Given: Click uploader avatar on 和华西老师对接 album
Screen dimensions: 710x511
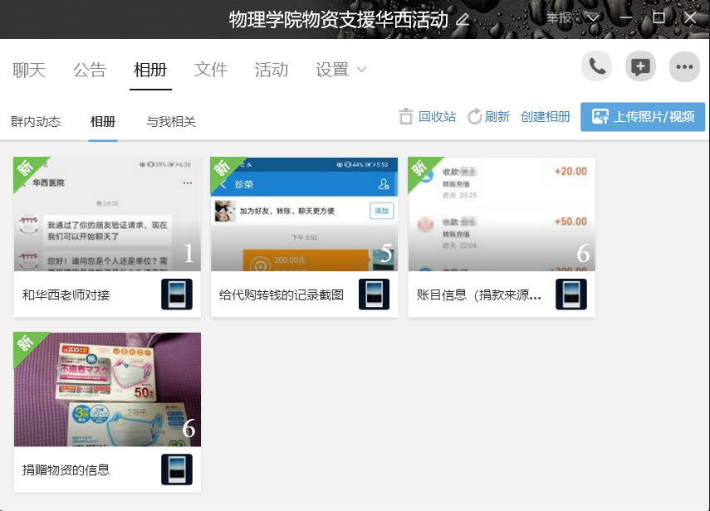Looking at the screenshot, I should [177, 294].
